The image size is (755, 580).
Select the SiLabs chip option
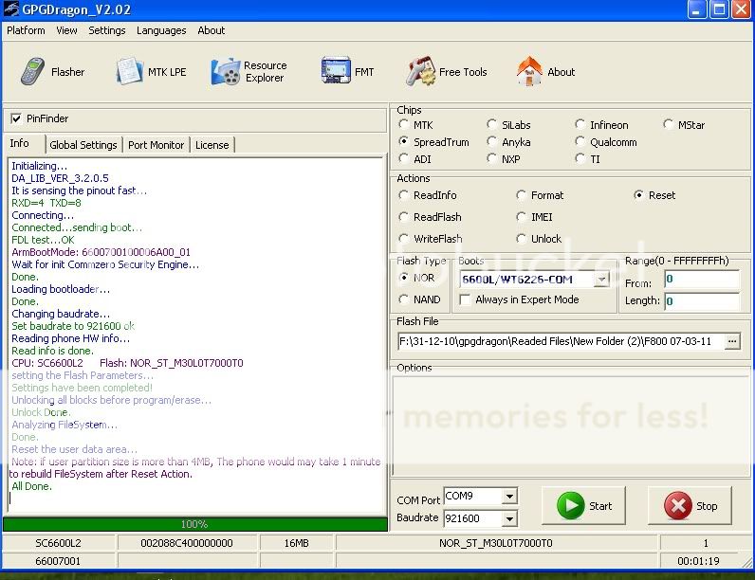[491, 124]
